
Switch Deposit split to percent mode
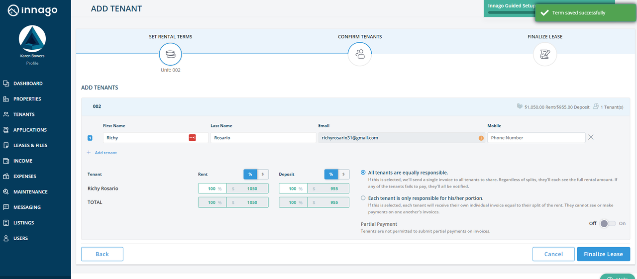pyautogui.click(x=331, y=174)
